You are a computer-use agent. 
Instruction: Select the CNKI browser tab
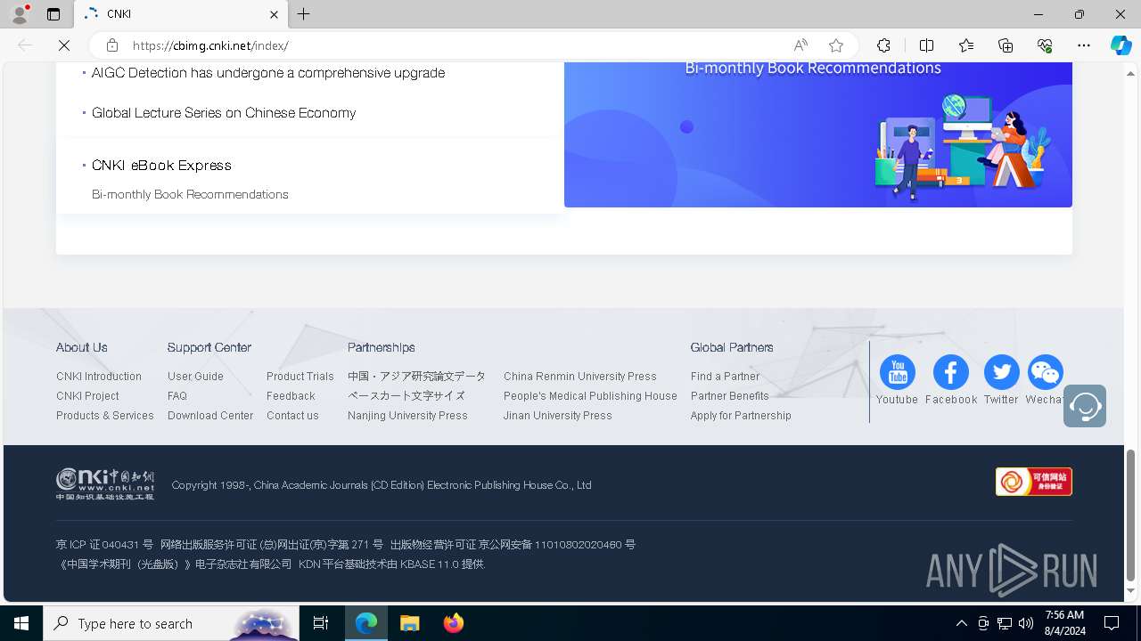click(181, 14)
